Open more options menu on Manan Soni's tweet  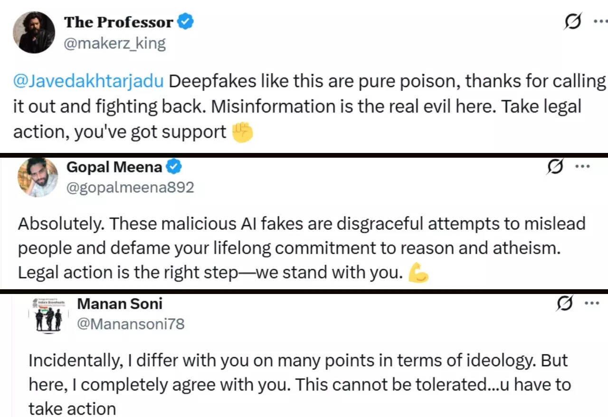pos(591,303)
